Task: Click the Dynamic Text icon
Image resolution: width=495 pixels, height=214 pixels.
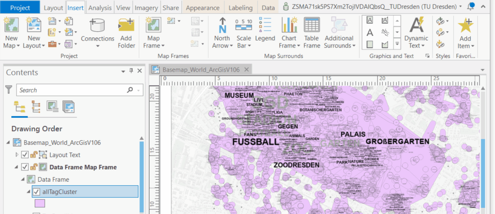Action: (x=417, y=25)
